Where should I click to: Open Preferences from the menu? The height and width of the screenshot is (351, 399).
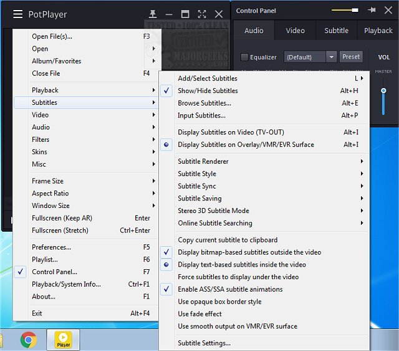(x=51, y=247)
